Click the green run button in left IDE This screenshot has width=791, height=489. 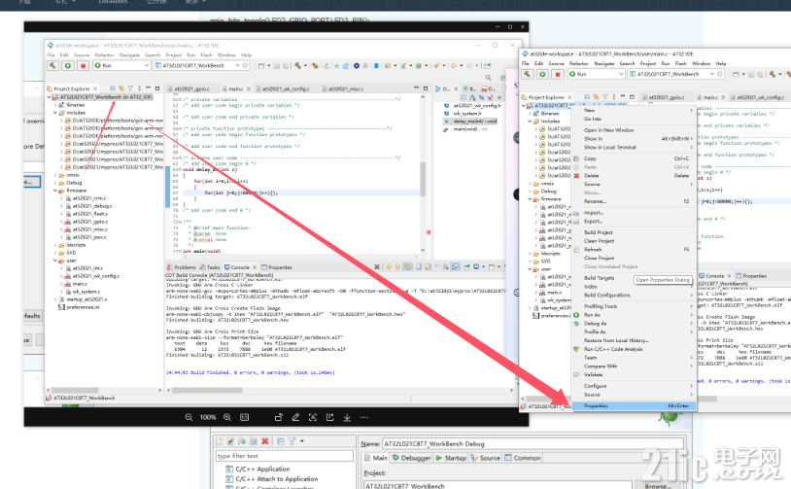tap(68, 65)
